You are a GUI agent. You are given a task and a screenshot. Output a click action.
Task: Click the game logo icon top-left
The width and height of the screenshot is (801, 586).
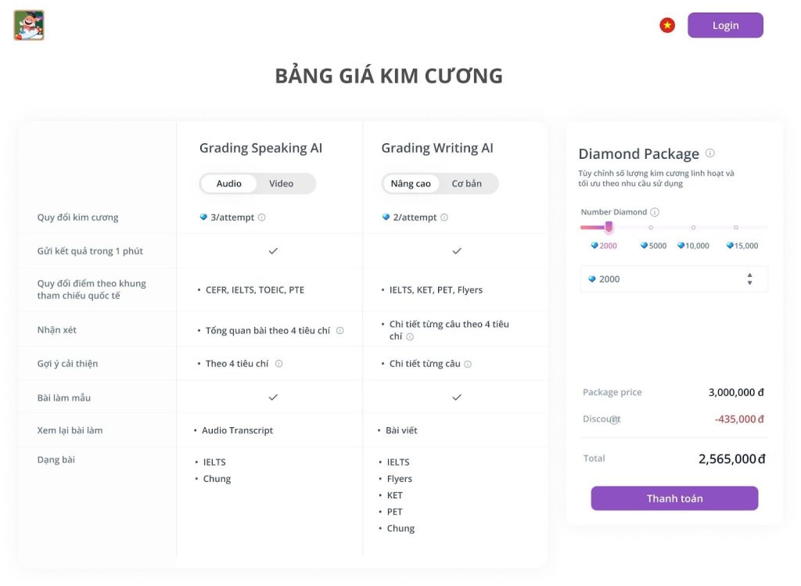[28, 25]
